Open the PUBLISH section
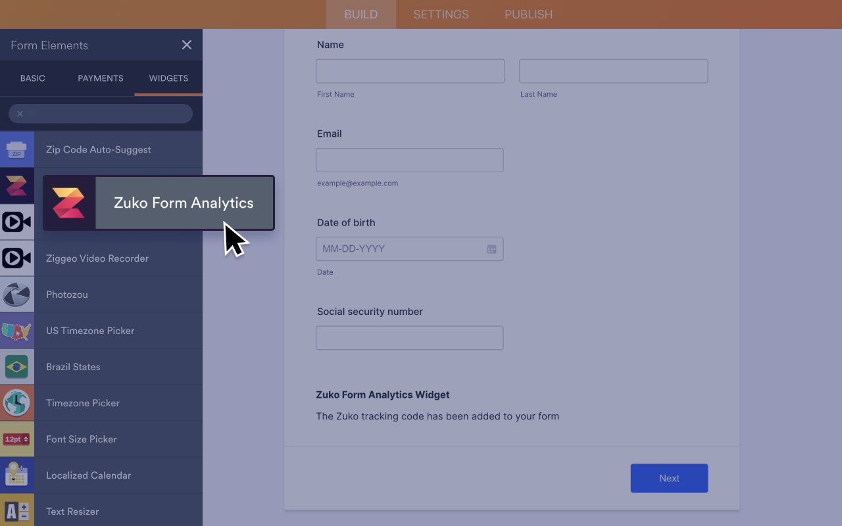The width and height of the screenshot is (842, 526). point(528,14)
